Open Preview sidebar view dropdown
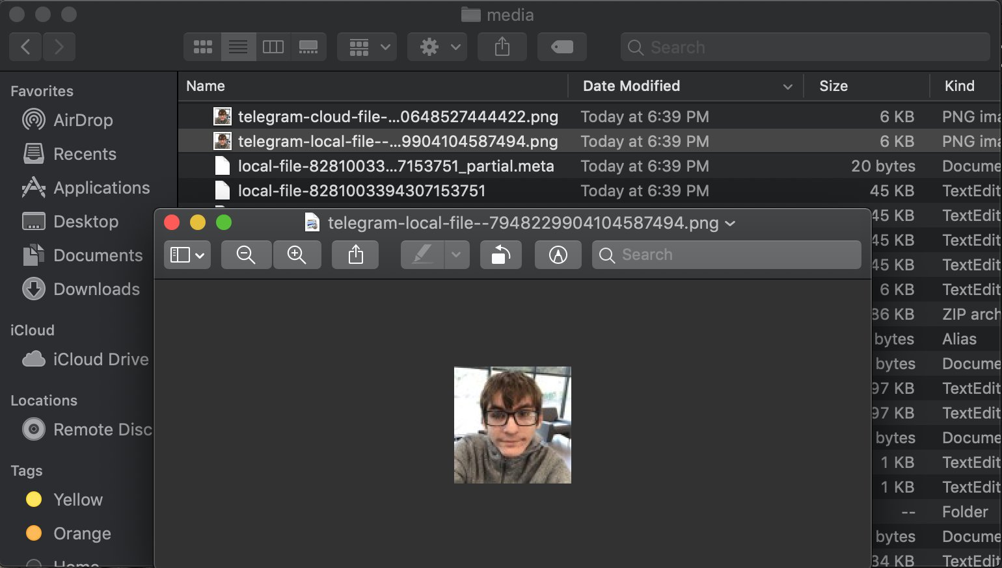 (x=187, y=255)
